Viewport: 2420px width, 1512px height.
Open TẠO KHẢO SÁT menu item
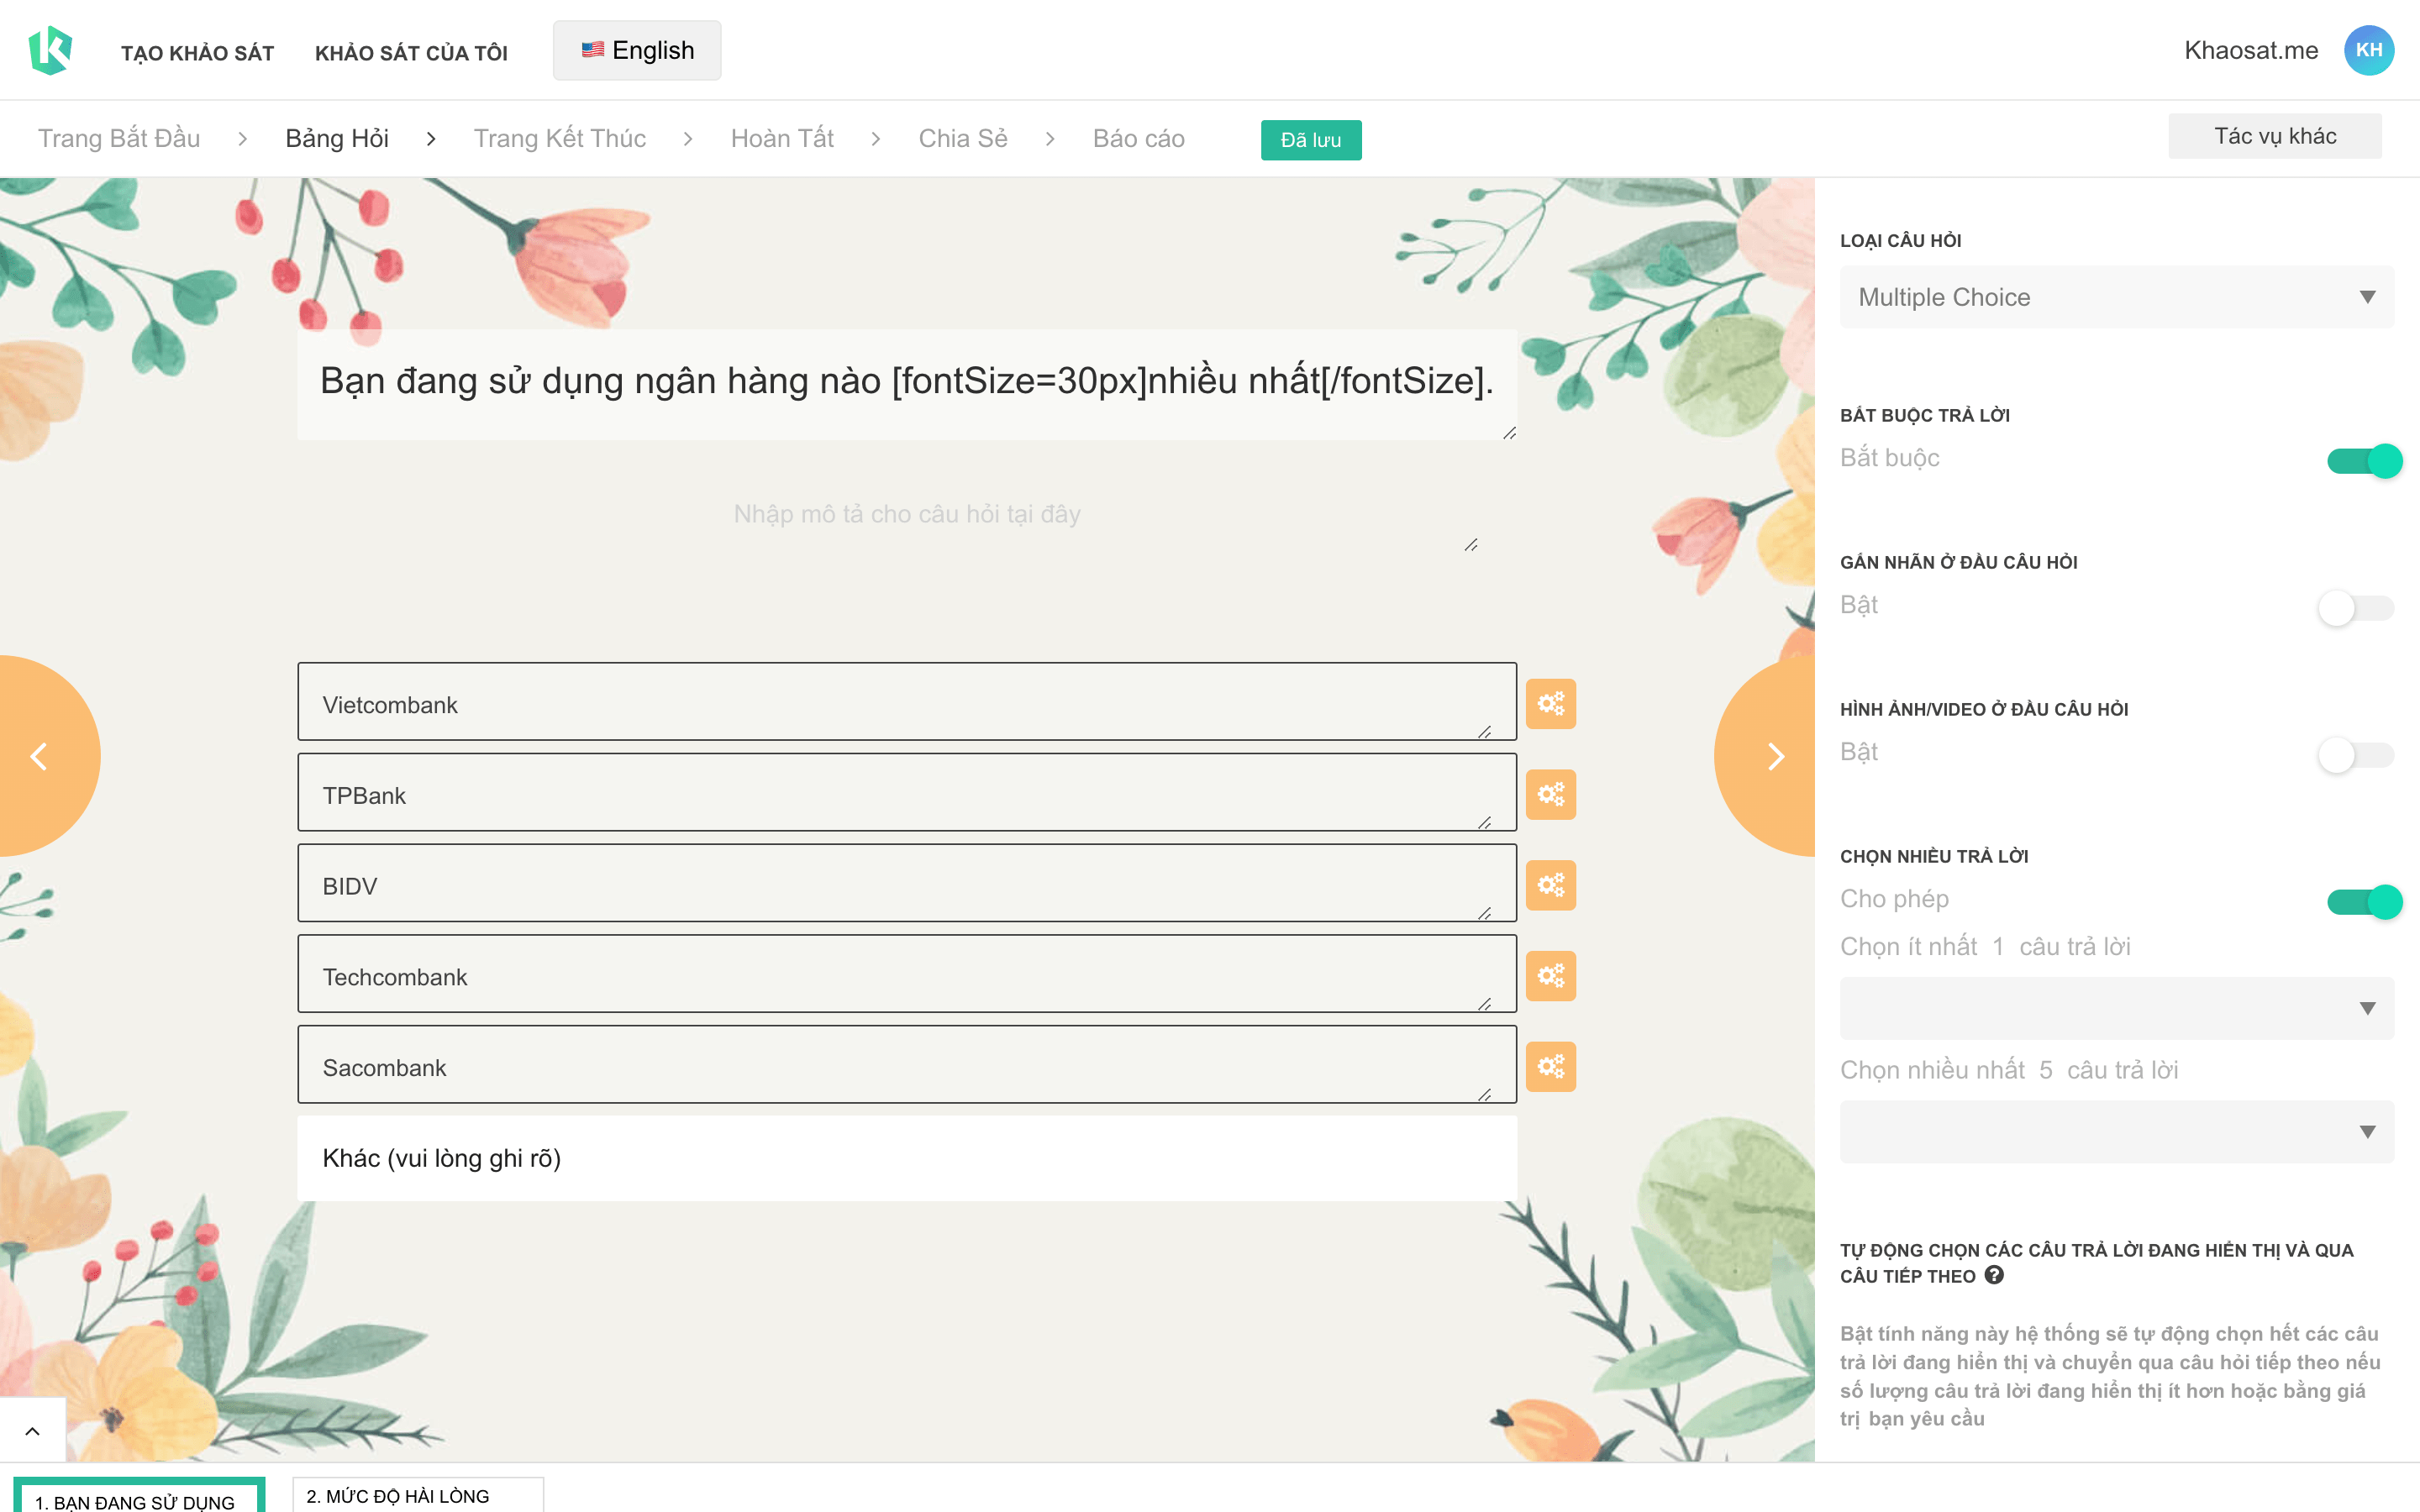click(197, 53)
